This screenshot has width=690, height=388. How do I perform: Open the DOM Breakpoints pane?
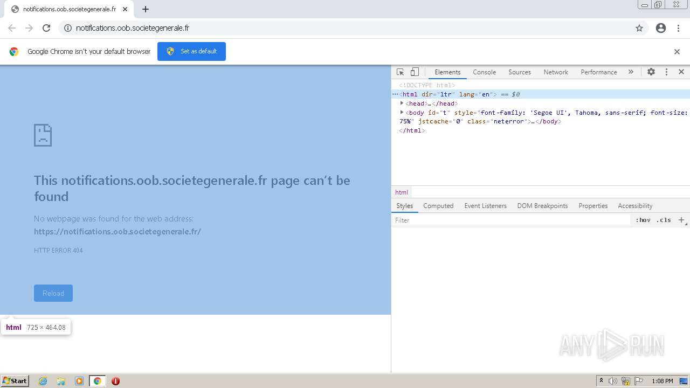click(542, 206)
